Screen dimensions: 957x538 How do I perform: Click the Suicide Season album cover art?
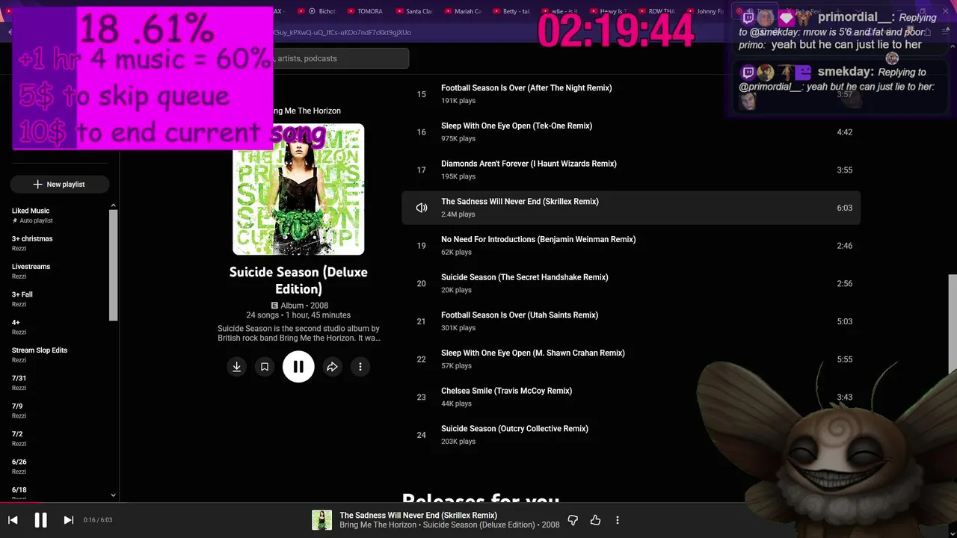tap(298, 190)
